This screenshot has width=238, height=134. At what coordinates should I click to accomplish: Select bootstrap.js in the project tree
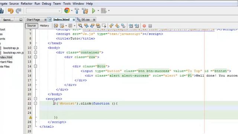(x=11, y=48)
